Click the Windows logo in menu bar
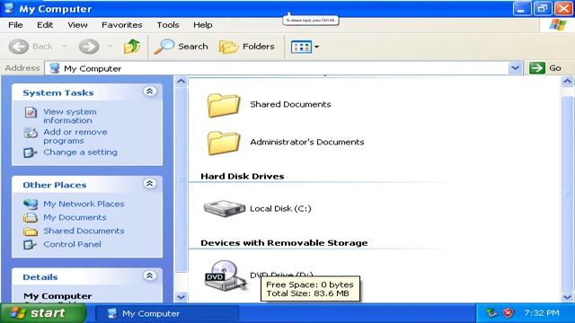This screenshot has height=323, width=575. point(558,25)
